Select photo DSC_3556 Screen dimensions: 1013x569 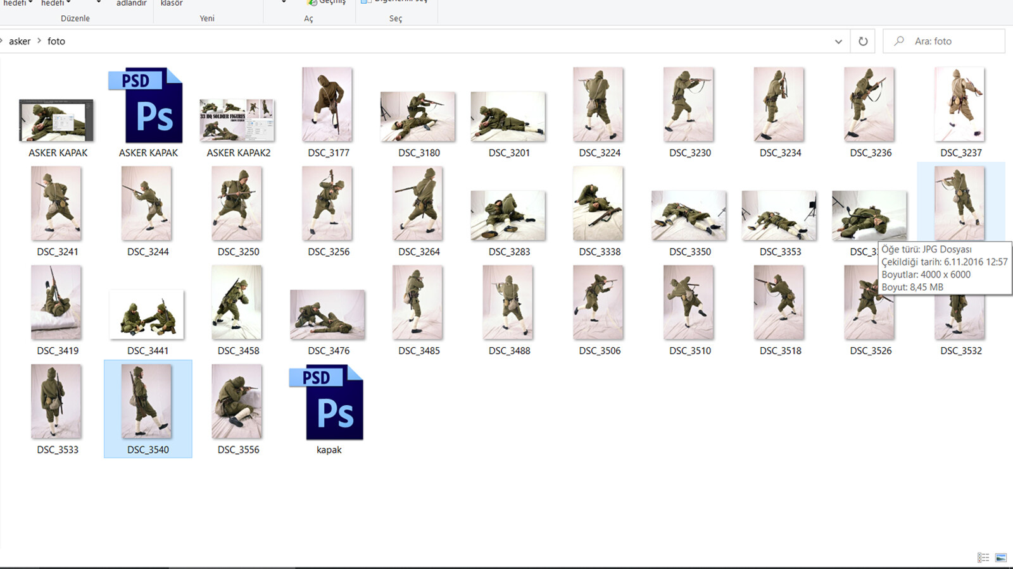coord(237,401)
